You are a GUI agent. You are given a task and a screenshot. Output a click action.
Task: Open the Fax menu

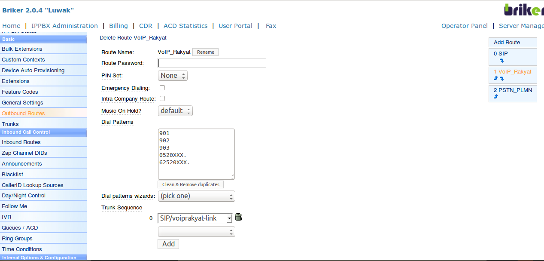coord(271,26)
